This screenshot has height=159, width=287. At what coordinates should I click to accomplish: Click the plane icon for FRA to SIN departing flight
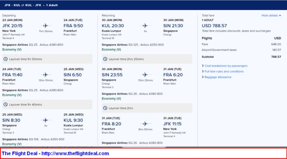tap(45, 75)
